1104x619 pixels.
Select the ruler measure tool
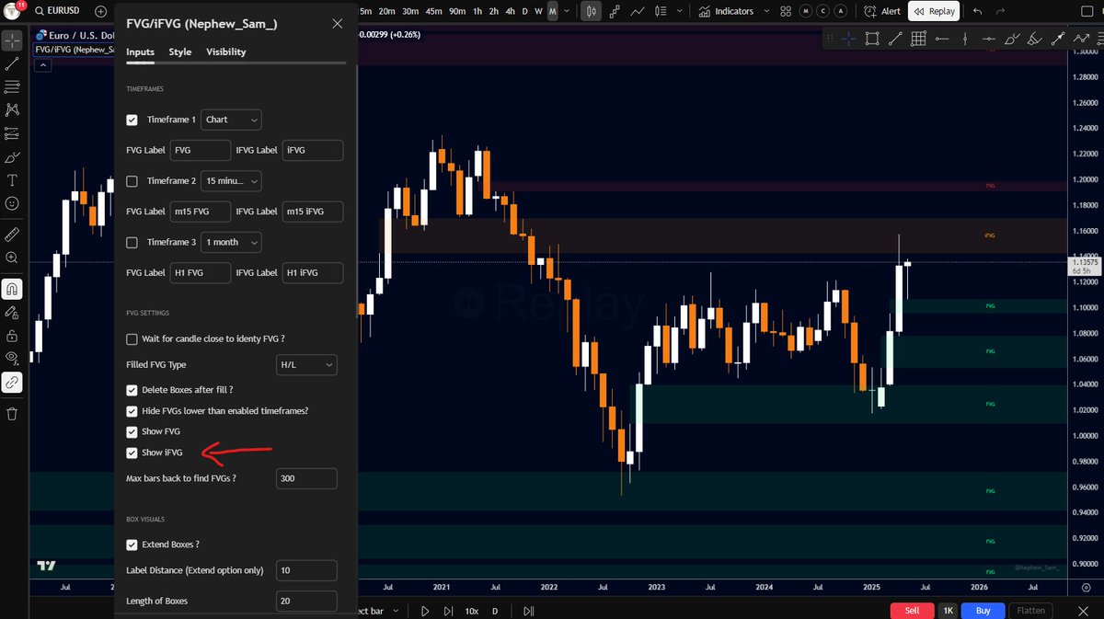point(12,235)
